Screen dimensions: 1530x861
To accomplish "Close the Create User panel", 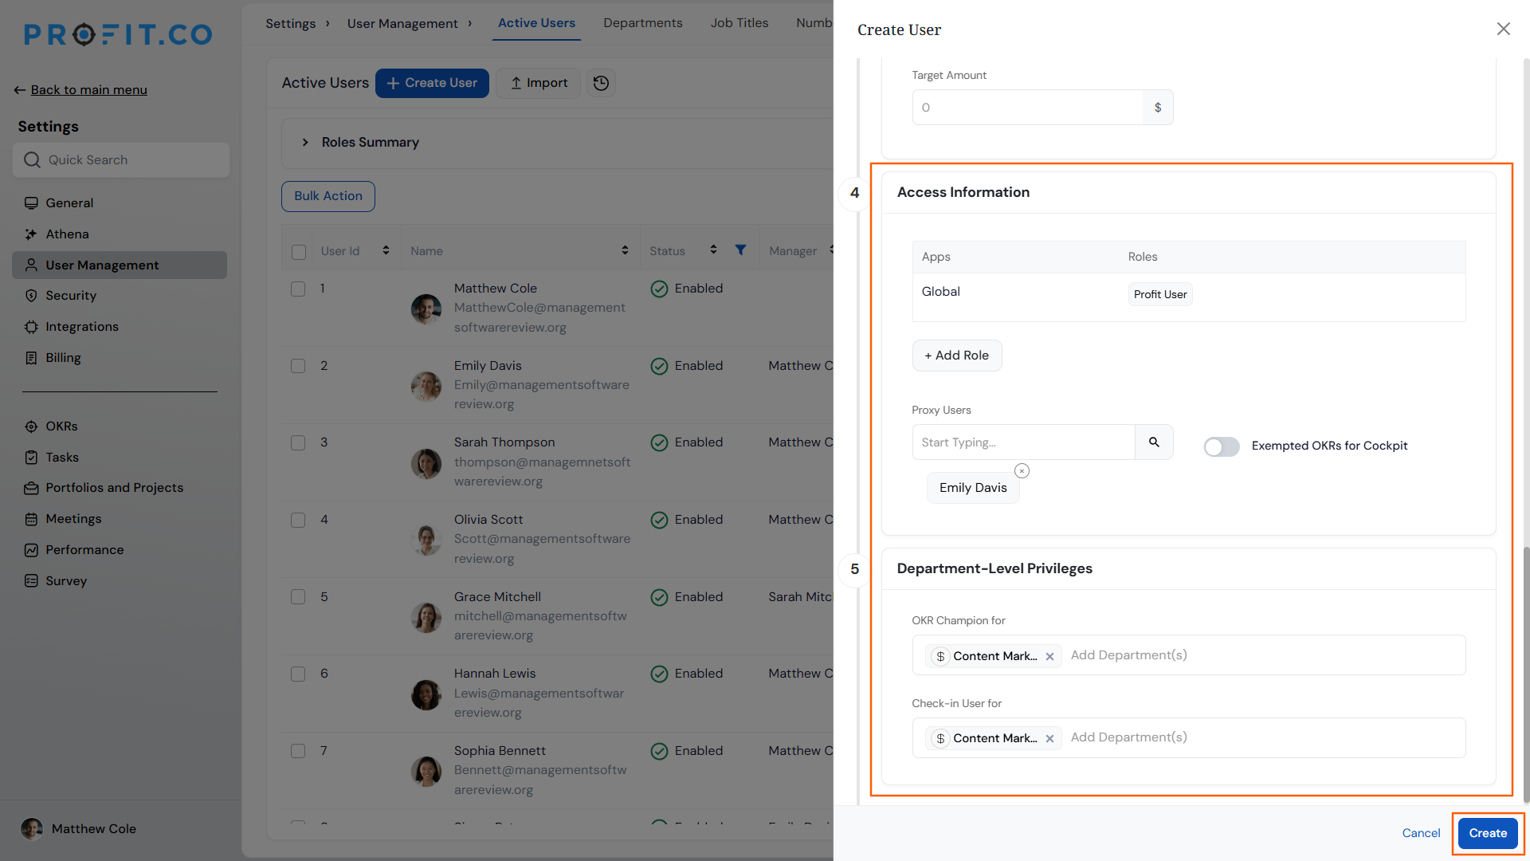I will pyautogui.click(x=1503, y=29).
